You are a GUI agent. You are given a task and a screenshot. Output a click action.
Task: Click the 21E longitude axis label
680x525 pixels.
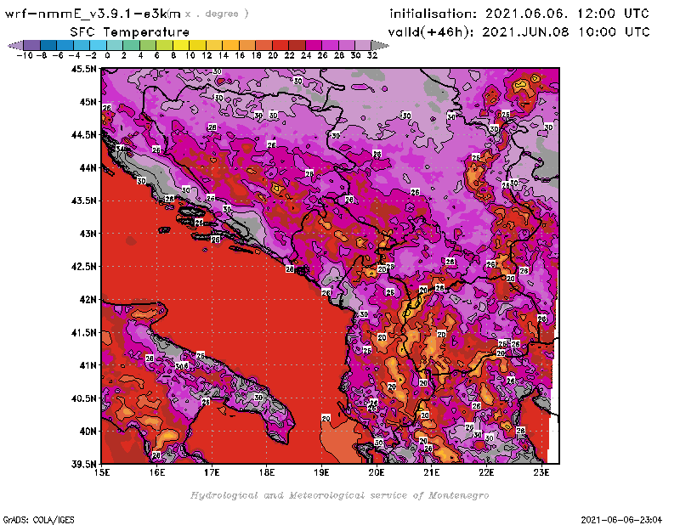point(432,472)
